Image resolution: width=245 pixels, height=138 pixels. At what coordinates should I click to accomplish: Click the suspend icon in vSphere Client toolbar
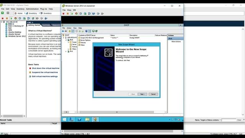pyautogui.click(x=7, y=18)
